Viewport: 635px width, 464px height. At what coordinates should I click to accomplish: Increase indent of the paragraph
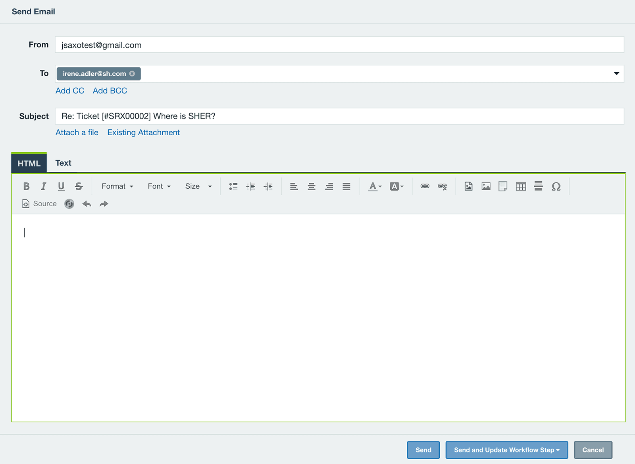pos(268,186)
